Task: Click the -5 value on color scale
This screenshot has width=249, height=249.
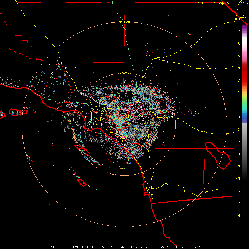Action: [x=238, y=178]
